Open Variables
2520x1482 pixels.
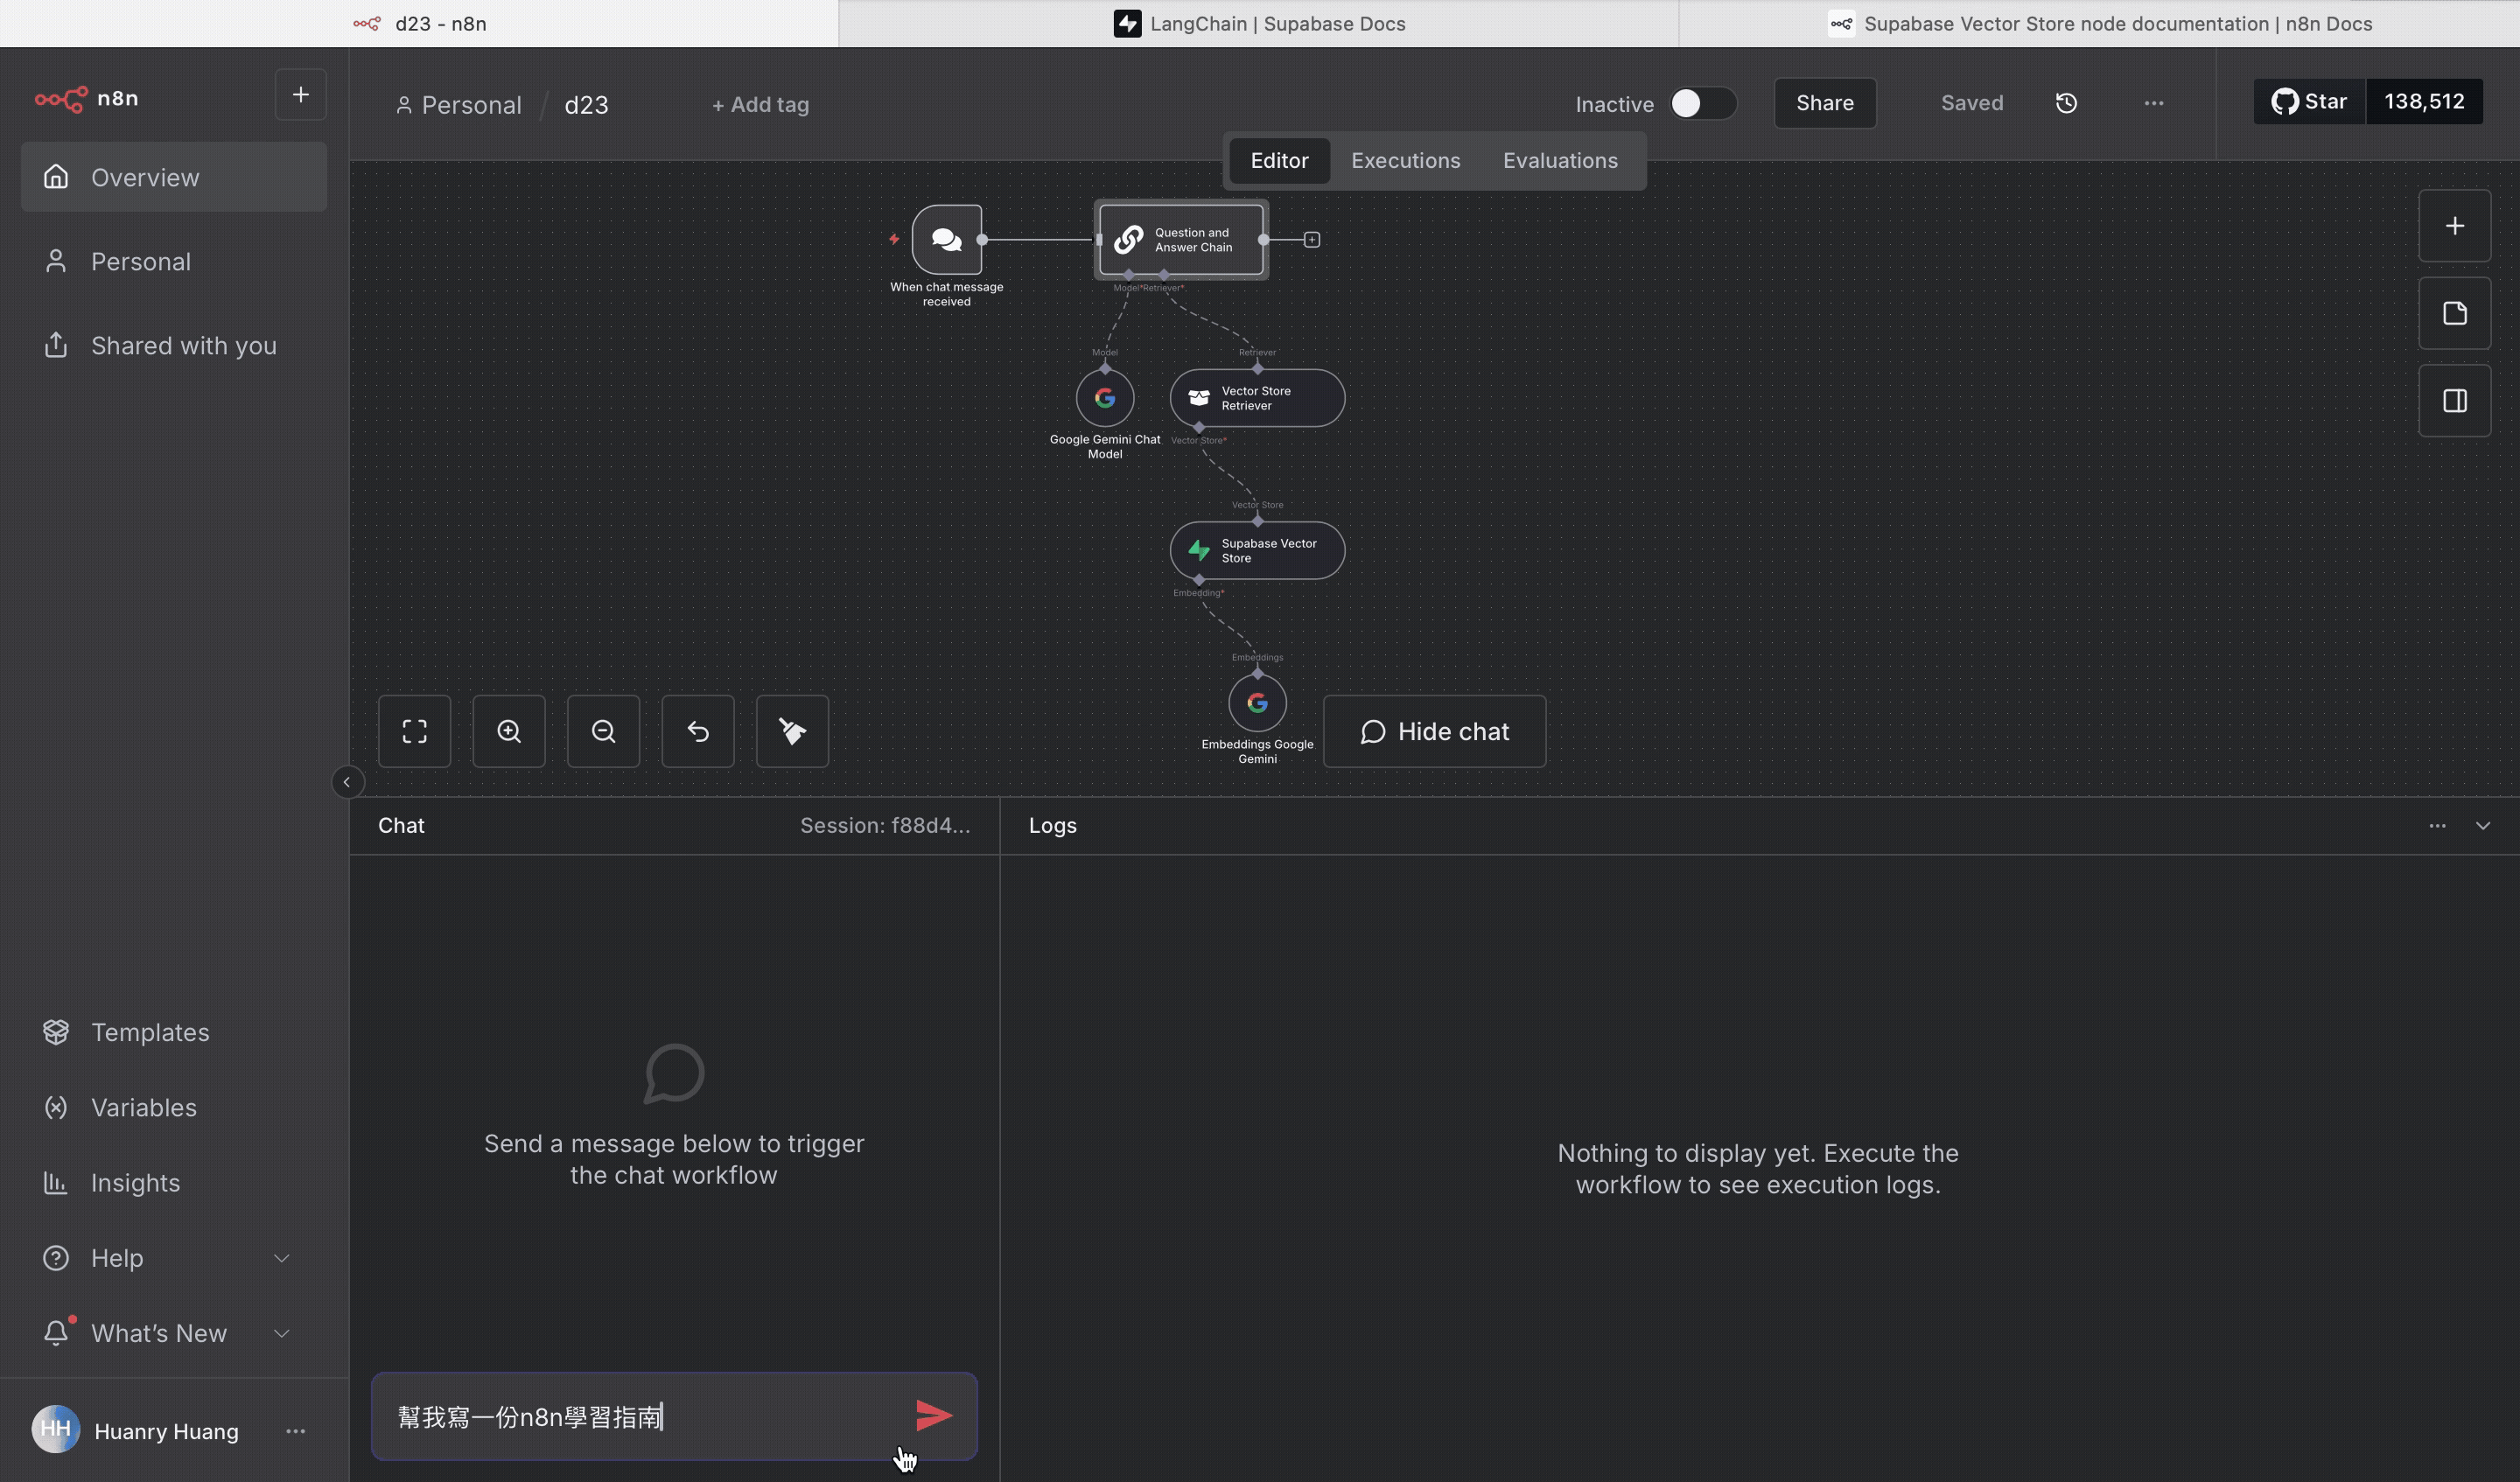(174, 1107)
